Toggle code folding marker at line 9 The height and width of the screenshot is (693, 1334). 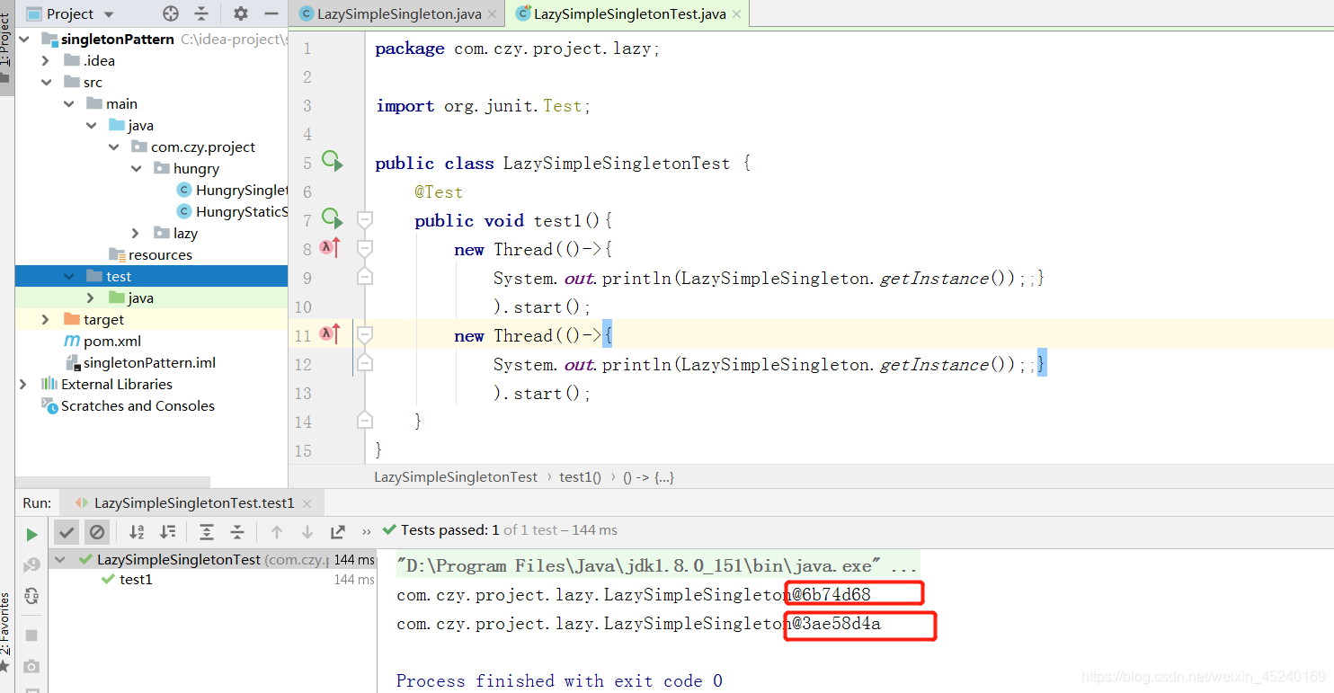coord(364,278)
